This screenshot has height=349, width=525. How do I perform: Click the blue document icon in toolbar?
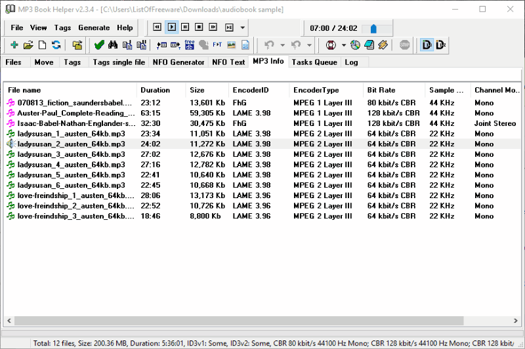[245, 45]
